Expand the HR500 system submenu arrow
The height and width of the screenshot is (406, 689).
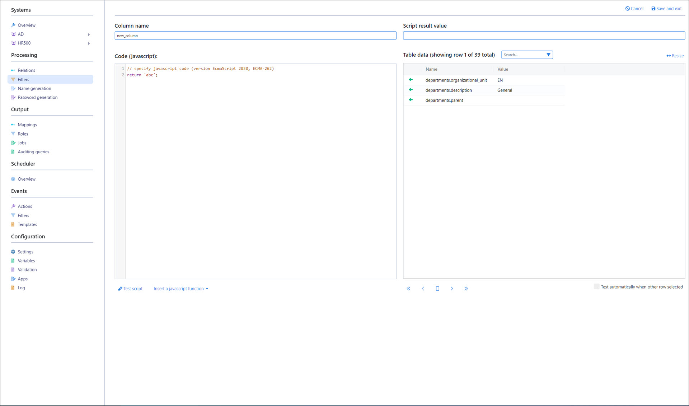[89, 43]
